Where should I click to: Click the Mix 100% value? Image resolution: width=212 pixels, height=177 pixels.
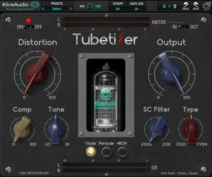(x=98, y=6)
